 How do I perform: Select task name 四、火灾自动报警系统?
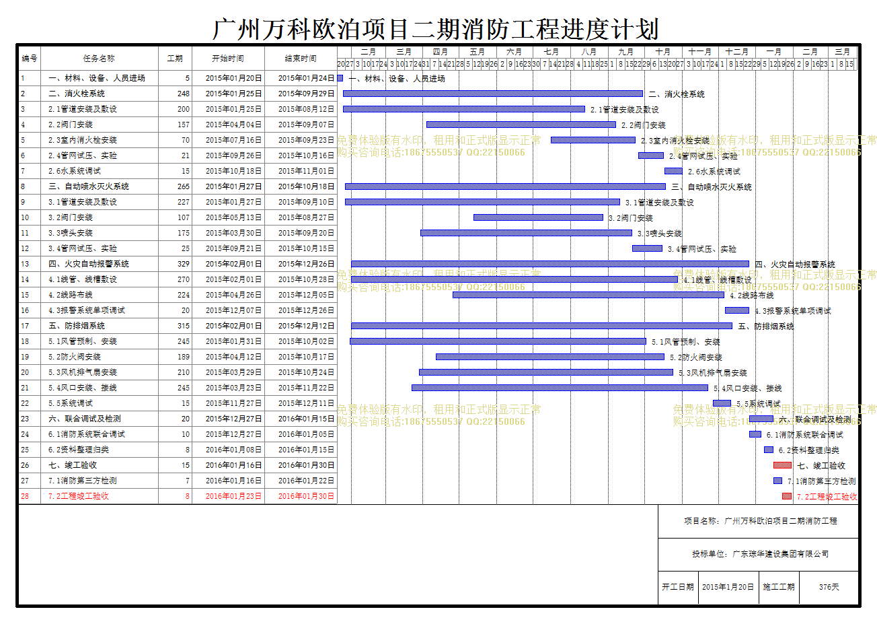click(x=88, y=264)
